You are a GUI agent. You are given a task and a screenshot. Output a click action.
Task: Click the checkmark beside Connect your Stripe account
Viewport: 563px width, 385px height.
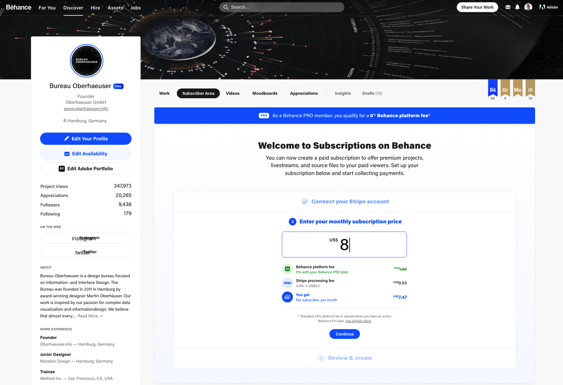pyautogui.click(x=305, y=202)
